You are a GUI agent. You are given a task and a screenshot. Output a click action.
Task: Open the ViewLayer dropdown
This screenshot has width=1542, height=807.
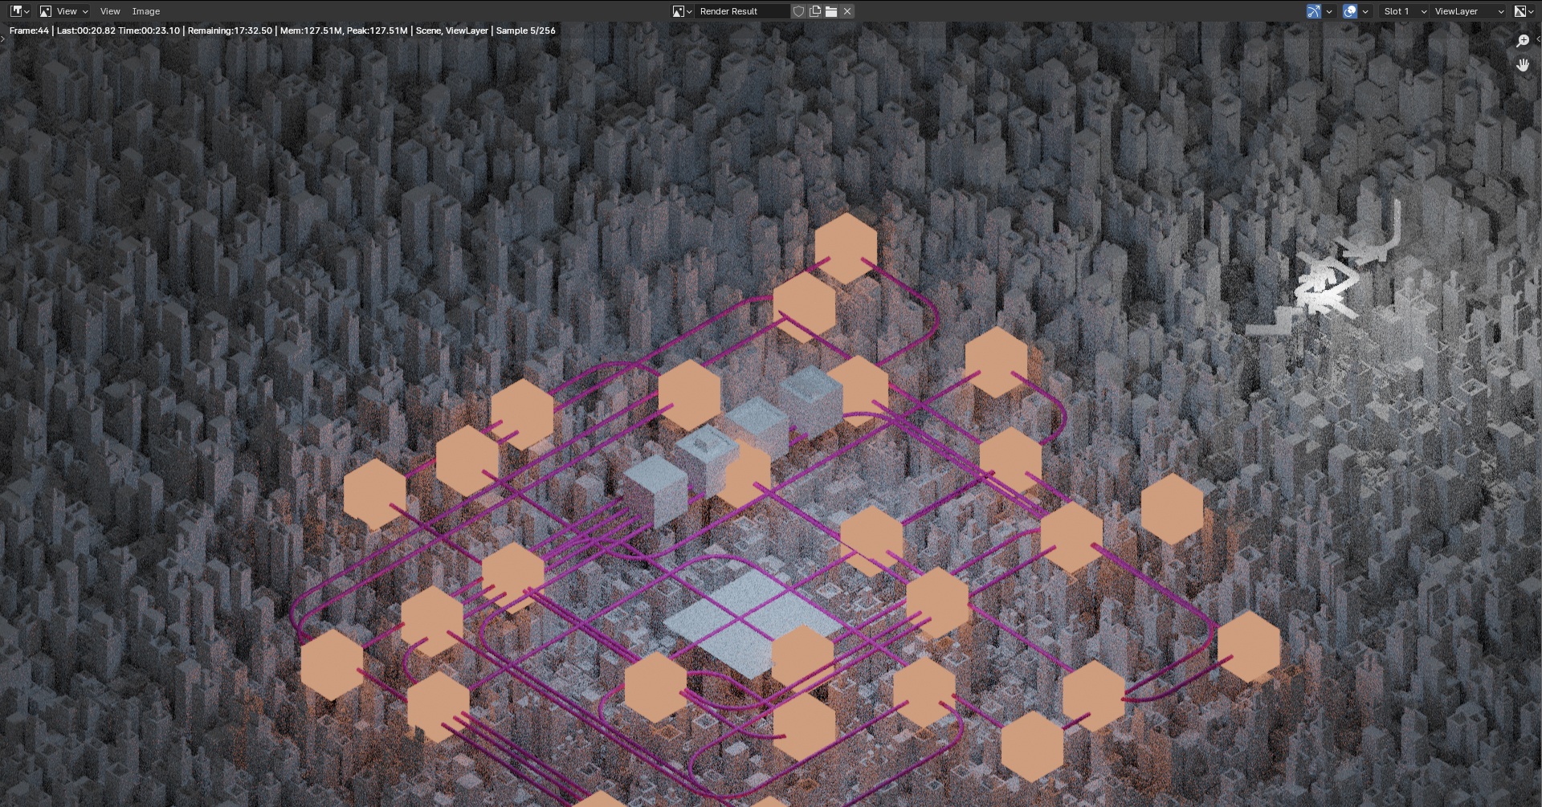[1469, 11]
